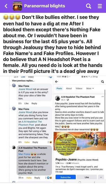Expand the More dropdown tab
This screenshot has height=184, width=106.
90,89
